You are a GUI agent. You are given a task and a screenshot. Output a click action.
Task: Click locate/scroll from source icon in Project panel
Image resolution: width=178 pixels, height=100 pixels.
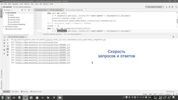pos(22,10)
